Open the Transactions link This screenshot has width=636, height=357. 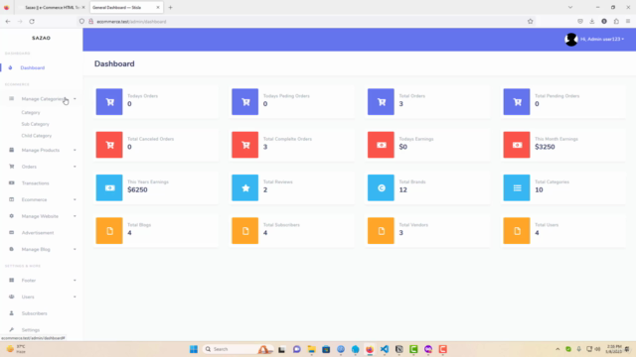pos(36,183)
